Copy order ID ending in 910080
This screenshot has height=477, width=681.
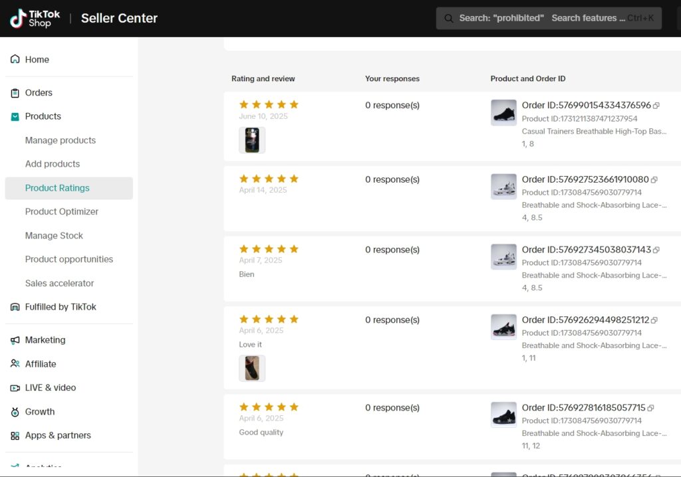tap(654, 180)
